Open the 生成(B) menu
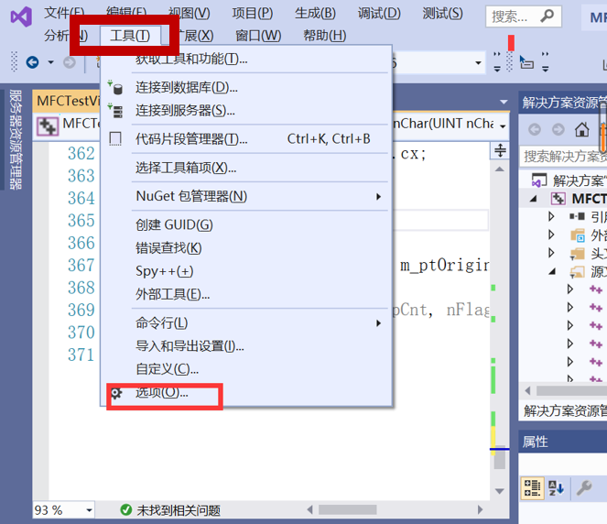 point(315,14)
